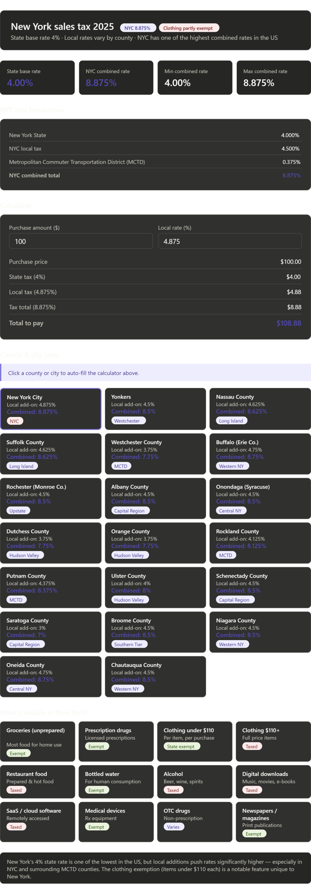Select Westchester County rate card
311x894 pixels.
click(155, 454)
